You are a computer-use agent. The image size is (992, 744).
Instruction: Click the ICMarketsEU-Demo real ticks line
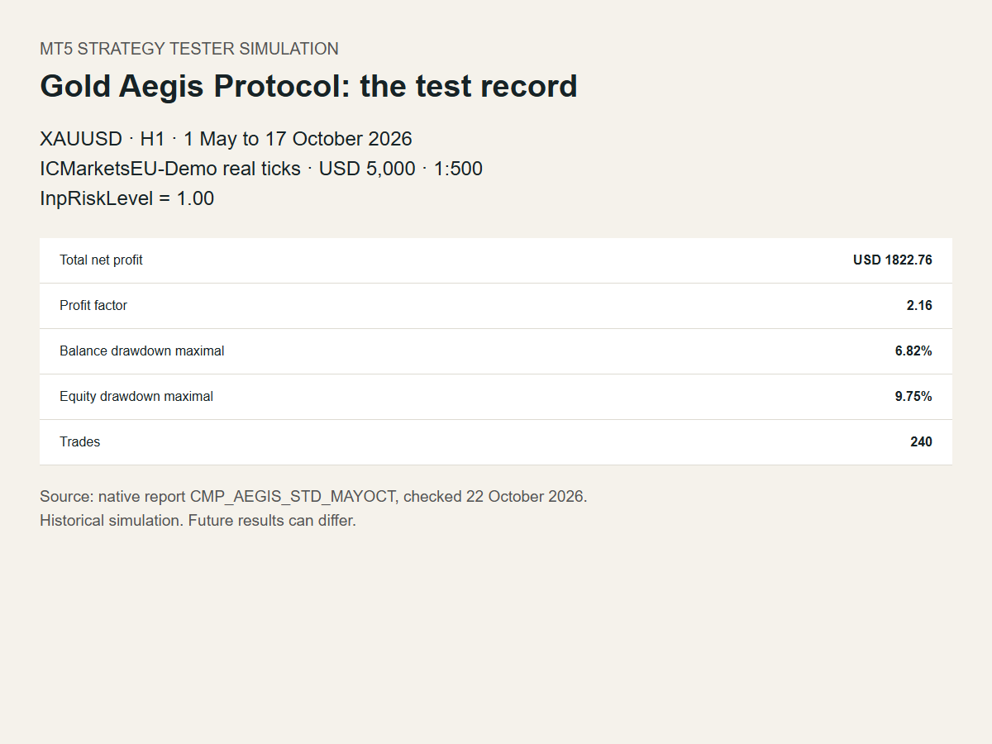(261, 169)
